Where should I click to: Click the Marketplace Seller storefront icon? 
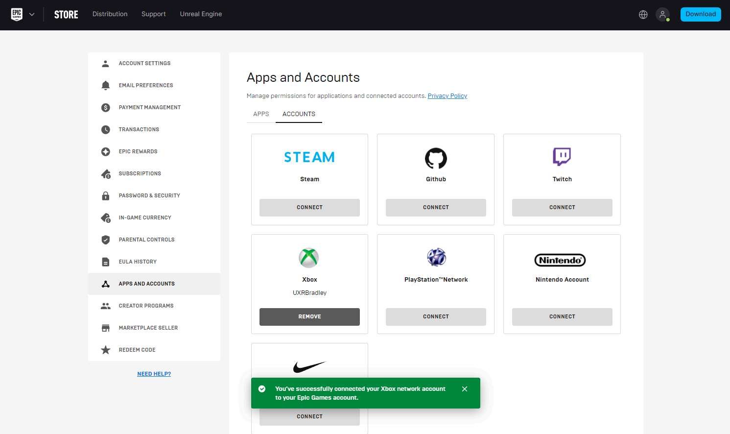105,328
